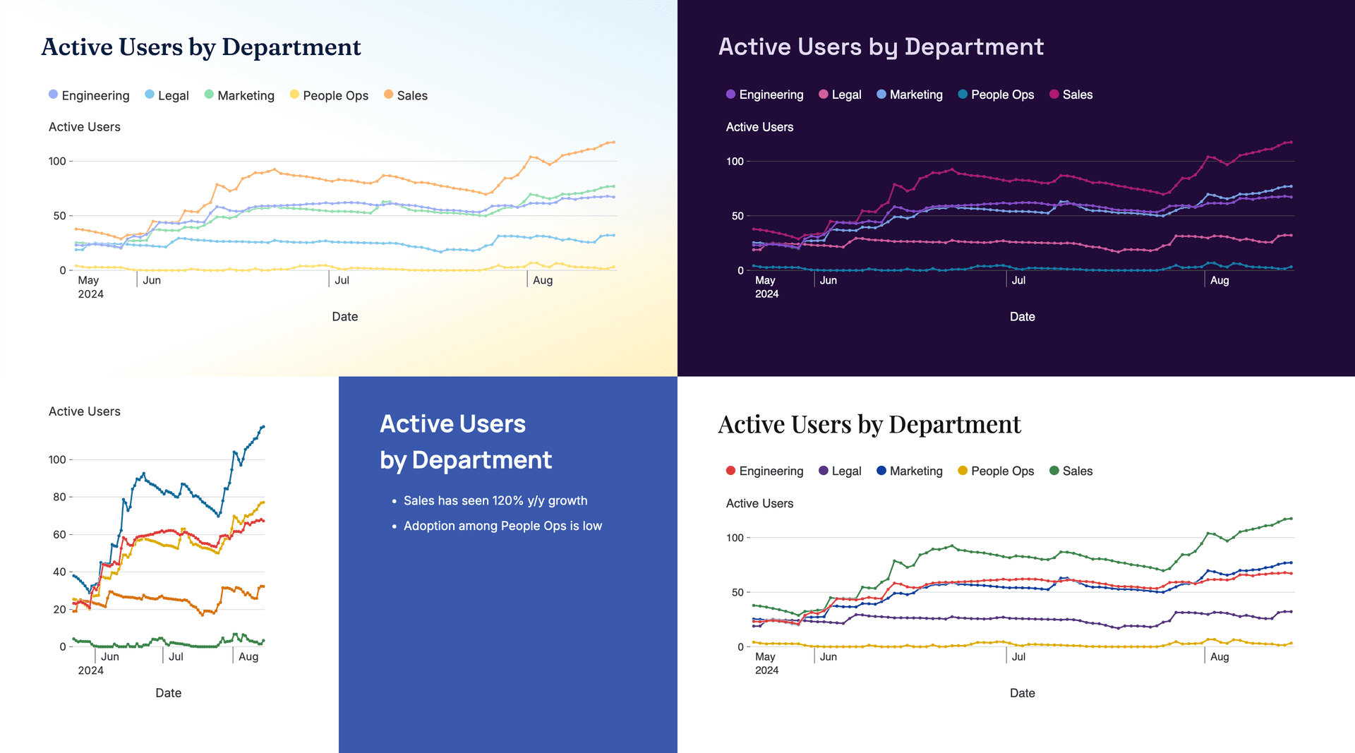Click the 'Adoption among People Ops is low' bullet

pos(502,526)
